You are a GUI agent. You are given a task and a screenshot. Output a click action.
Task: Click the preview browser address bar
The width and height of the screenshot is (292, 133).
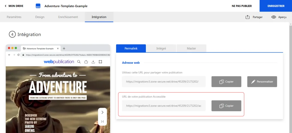click(x=66, y=55)
